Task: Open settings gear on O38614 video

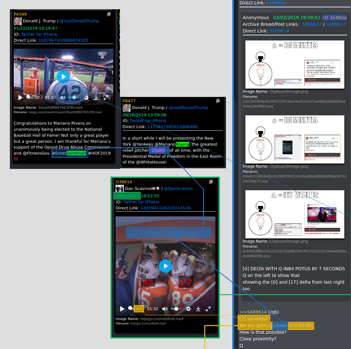Action: tap(188, 309)
